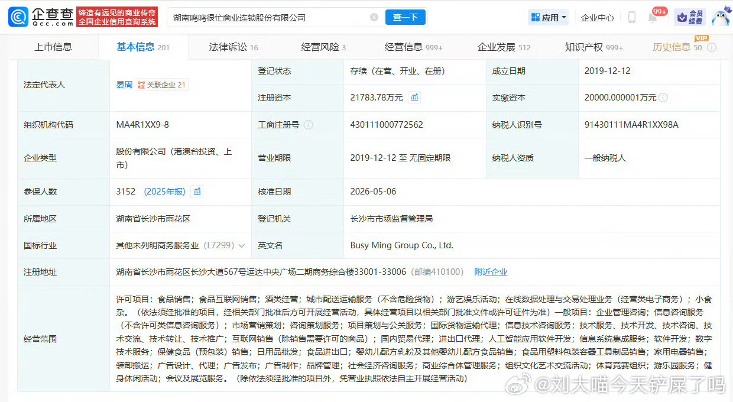Select approval date 2026-05-06
This screenshot has width=733, height=402.
(373, 192)
